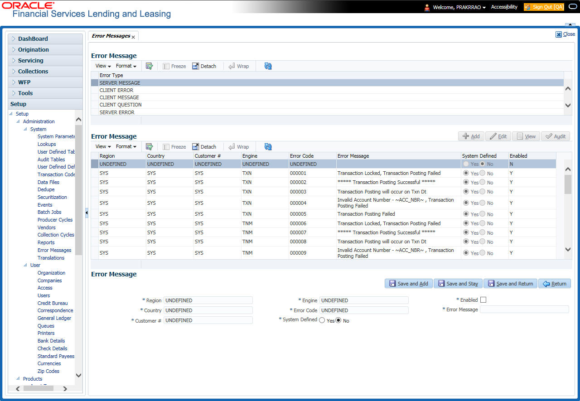The width and height of the screenshot is (580, 401).
Task: Click the Save and Return button
Action: [510, 284]
